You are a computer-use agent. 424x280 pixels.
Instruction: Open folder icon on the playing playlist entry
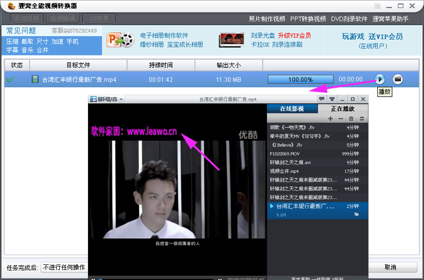(357, 215)
